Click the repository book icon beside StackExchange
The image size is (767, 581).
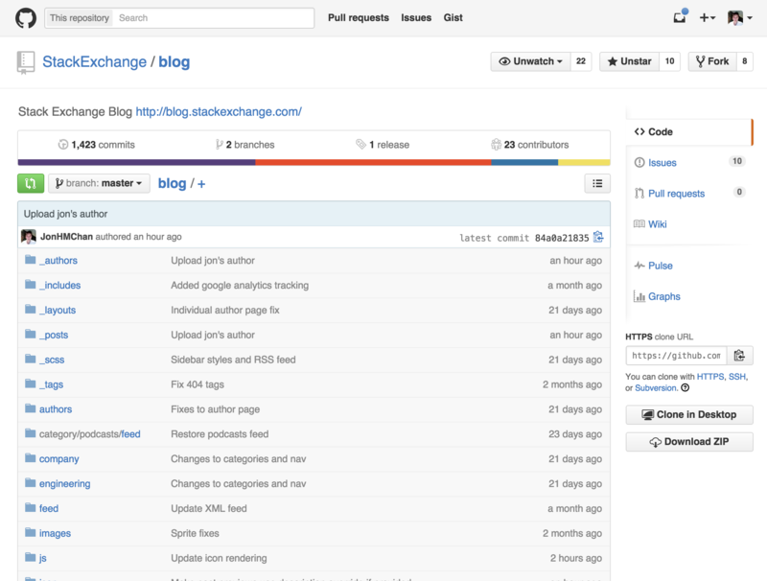(26, 62)
